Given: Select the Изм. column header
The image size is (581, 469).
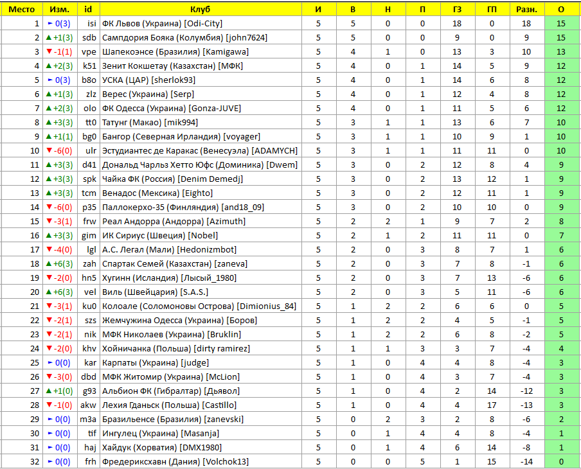Looking at the screenshot, I should point(60,9).
